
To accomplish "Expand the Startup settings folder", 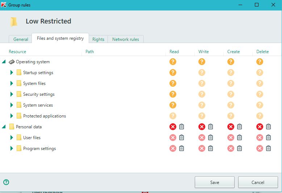I will (x=12, y=73).
